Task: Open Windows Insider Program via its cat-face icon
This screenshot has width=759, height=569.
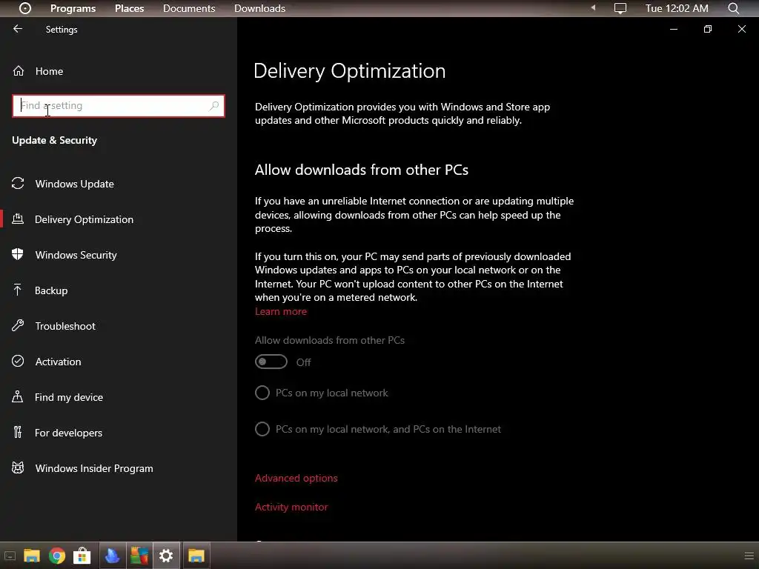Action: [x=18, y=468]
